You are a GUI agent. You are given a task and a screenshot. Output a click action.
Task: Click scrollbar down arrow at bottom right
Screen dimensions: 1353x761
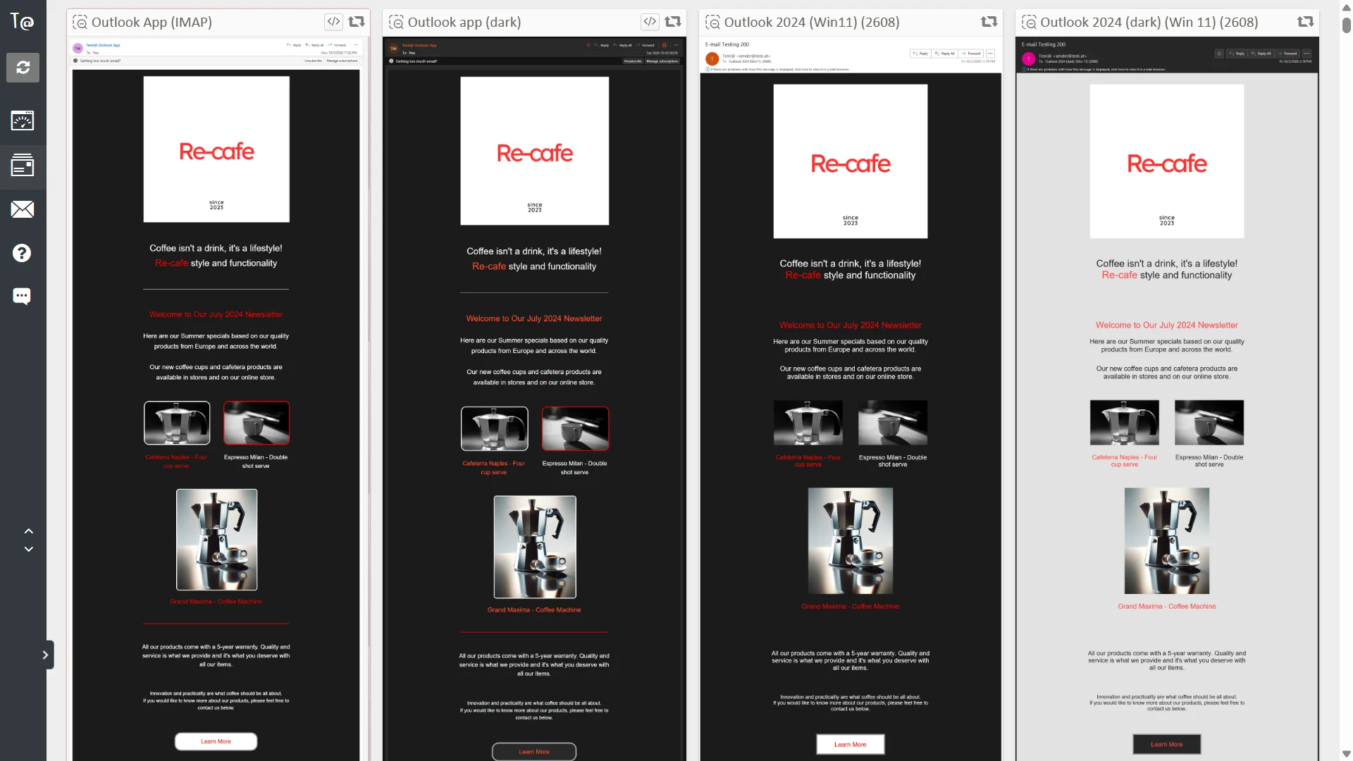(1347, 754)
